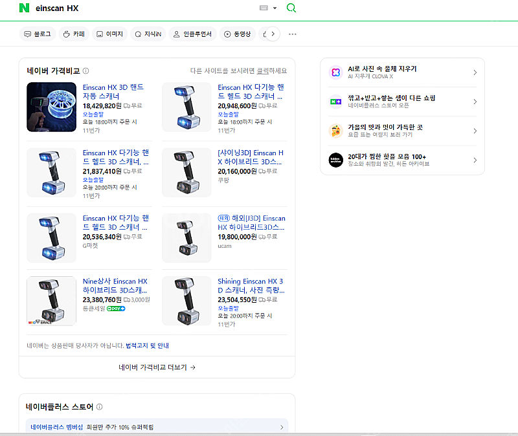The image size is (518, 436).
Task: Open thumbnail of the G마켓 scanner listing
Action: [52, 237]
